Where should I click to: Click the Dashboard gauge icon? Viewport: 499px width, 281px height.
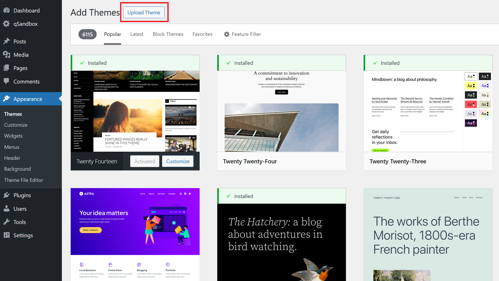click(x=6, y=10)
